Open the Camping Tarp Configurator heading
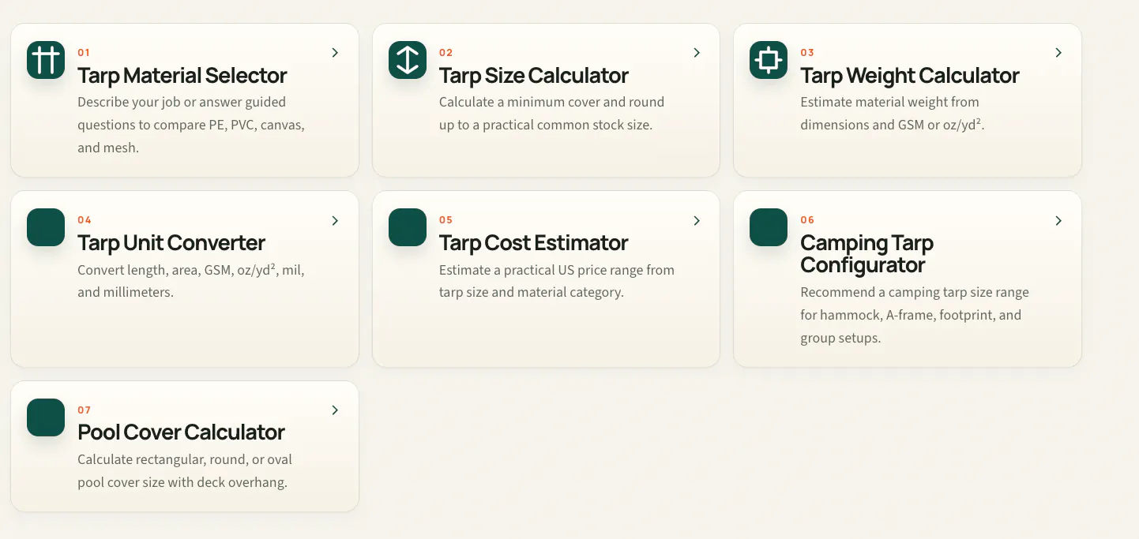This screenshot has height=539, width=1139. [867, 254]
